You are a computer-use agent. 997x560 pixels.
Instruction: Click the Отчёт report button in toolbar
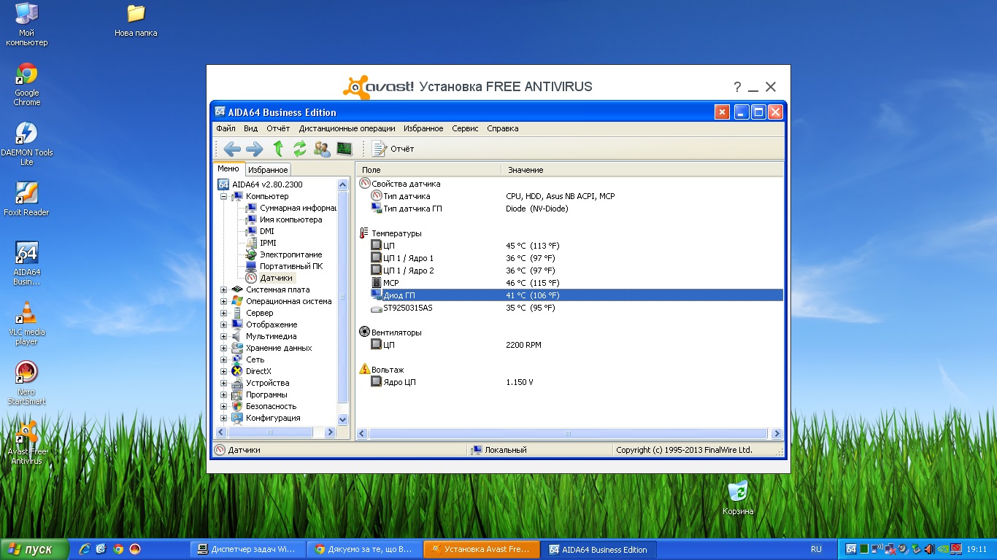[393, 149]
